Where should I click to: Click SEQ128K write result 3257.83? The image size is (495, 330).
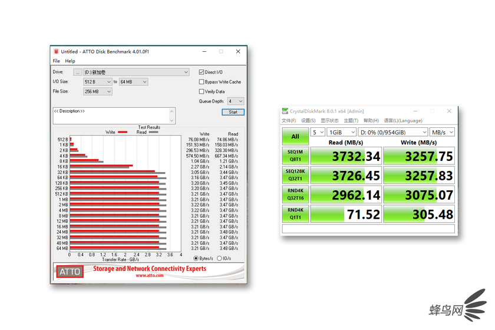419,175
